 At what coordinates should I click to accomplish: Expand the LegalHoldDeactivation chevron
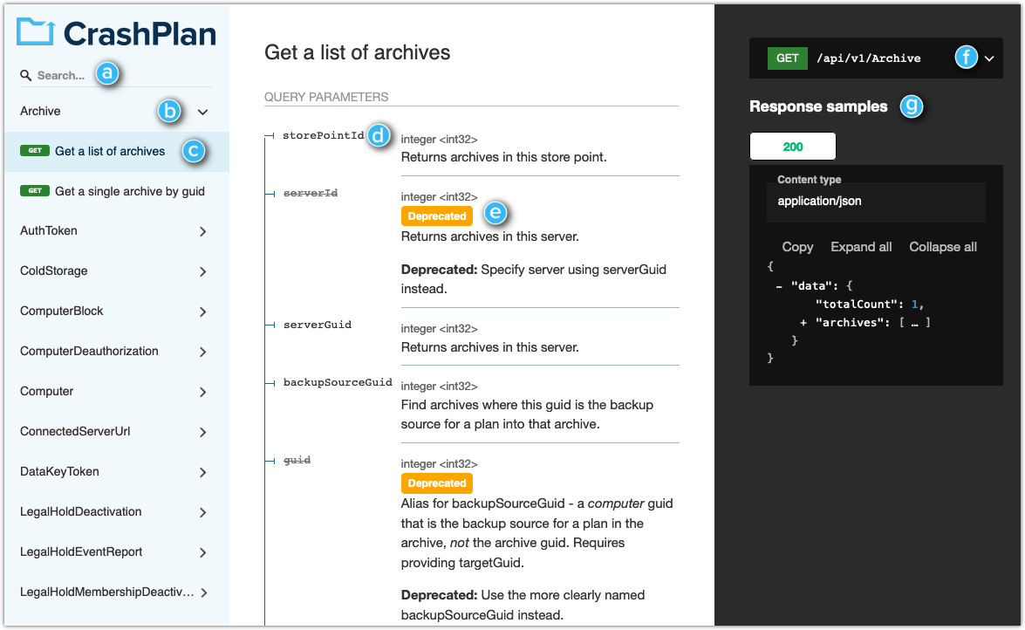pyautogui.click(x=202, y=512)
